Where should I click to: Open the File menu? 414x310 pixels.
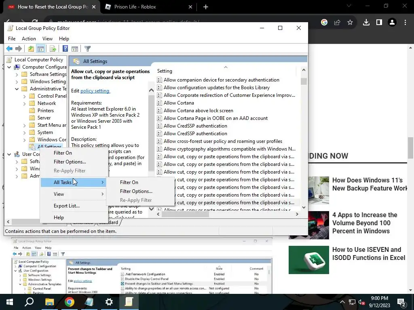point(12,38)
